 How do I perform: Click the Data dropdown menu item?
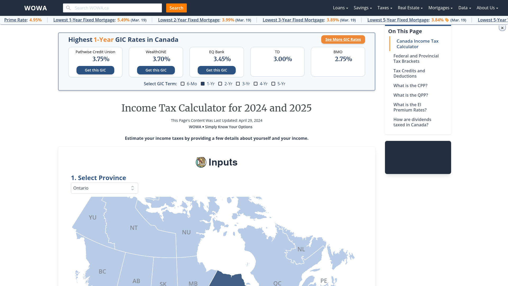pyautogui.click(x=464, y=8)
